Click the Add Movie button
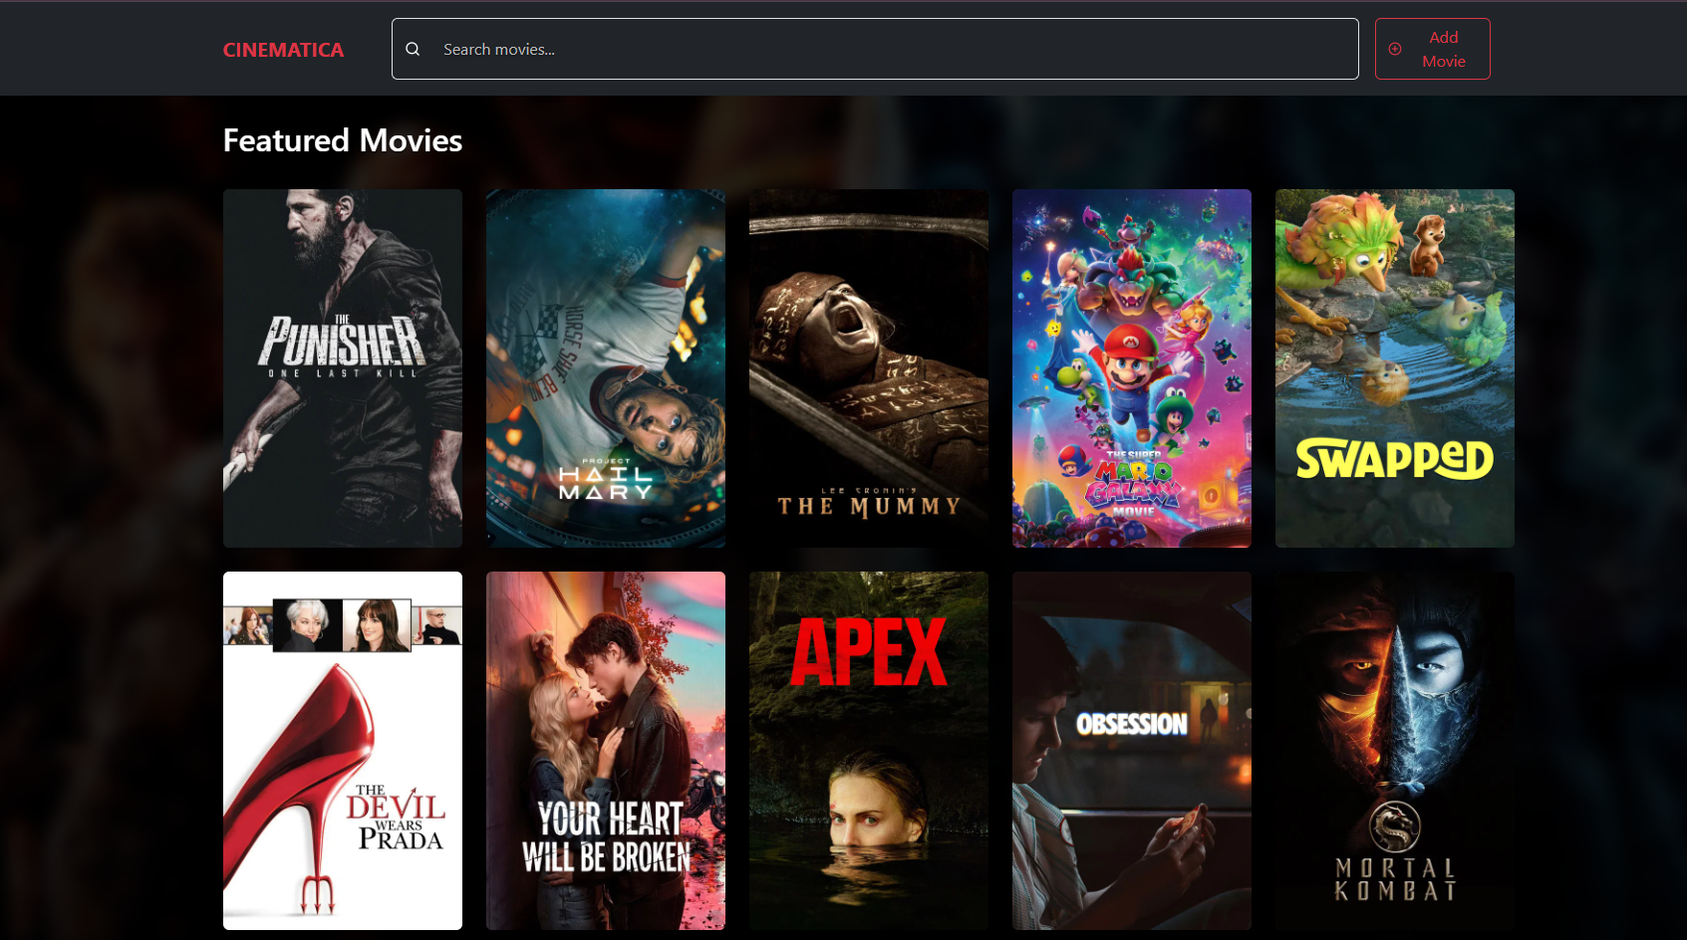The width and height of the screenshot is (1687, 940). 1432,49
